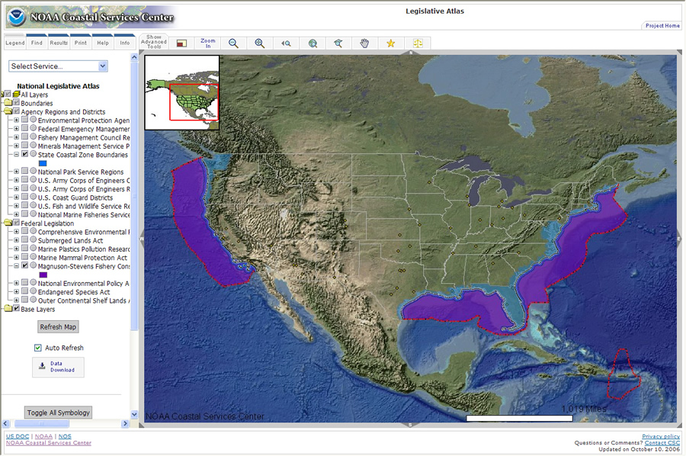
Task: Pan map west using left edge arrow
Action: coord(141,239)
